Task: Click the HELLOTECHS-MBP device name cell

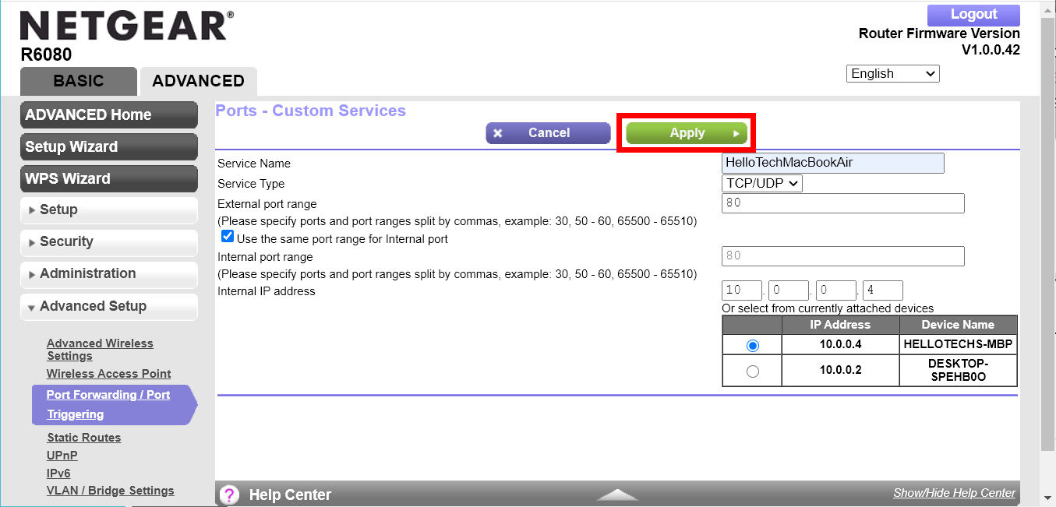Action: [958, 344]
